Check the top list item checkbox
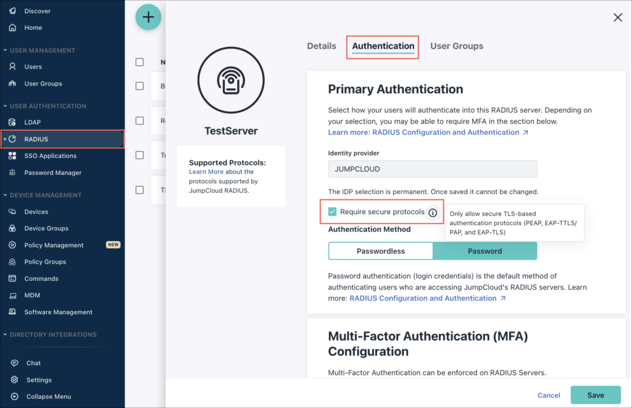 (x=139, y=86)
